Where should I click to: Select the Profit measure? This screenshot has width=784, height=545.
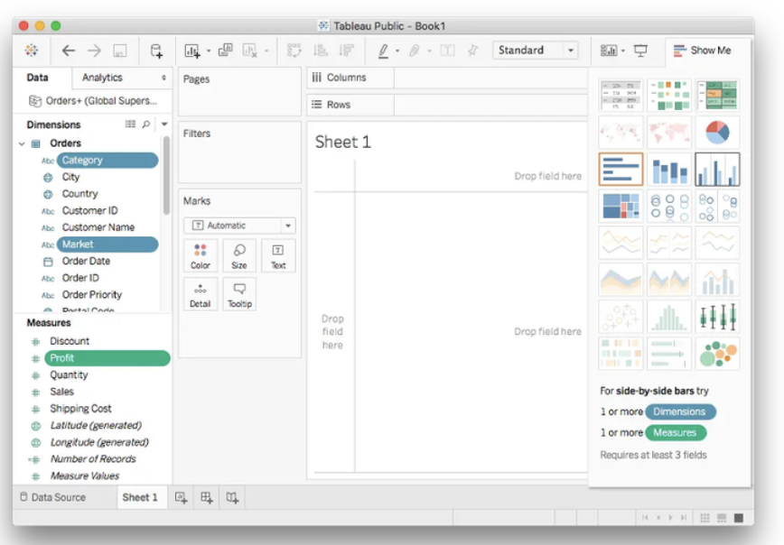tap(107, 358)
